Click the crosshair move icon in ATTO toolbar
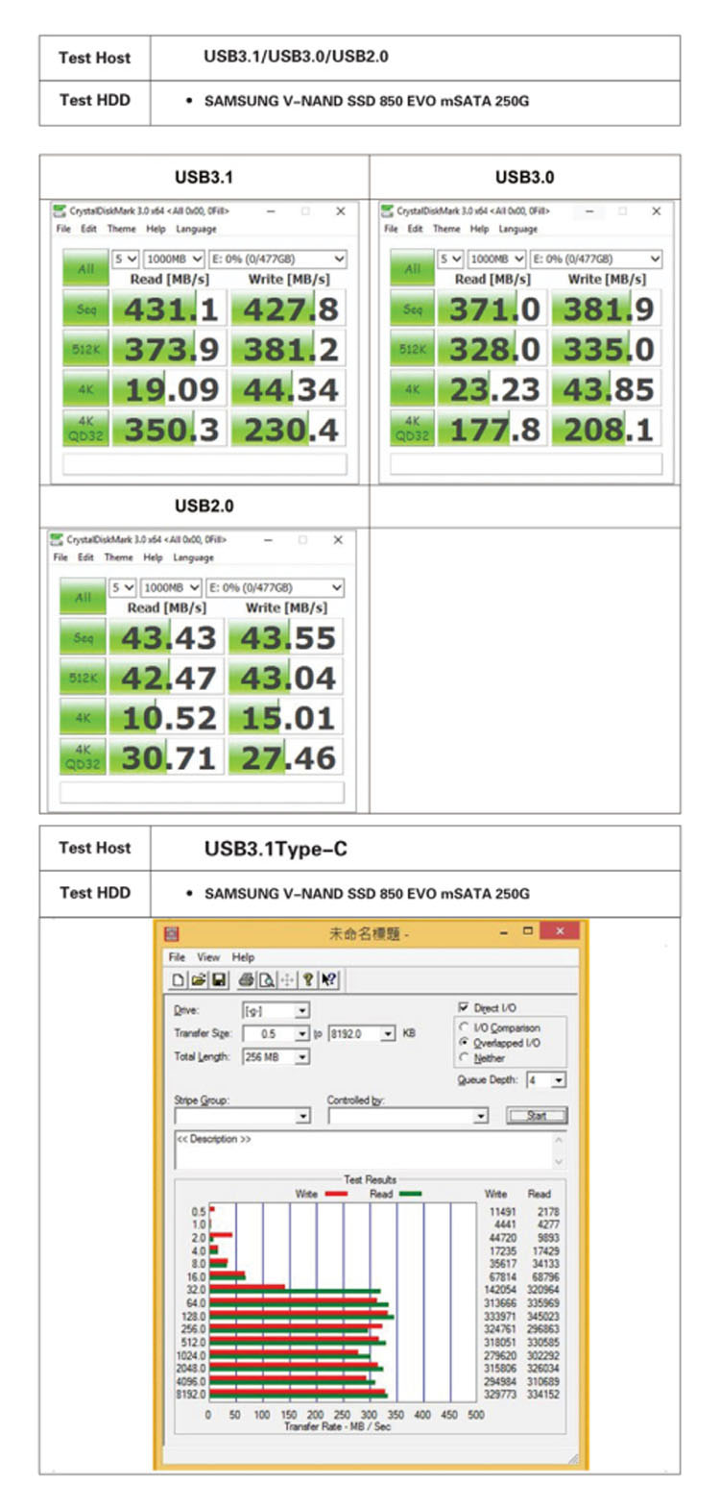Screen dimensions: 720x1508 [x=287, y=980]
